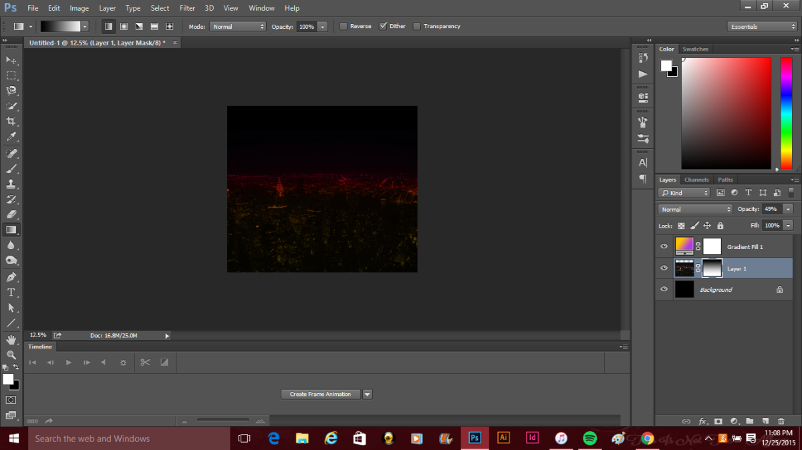802x450 pixels.
Task: Select the Rectangular Marquee tool
Action: [11, 75]
